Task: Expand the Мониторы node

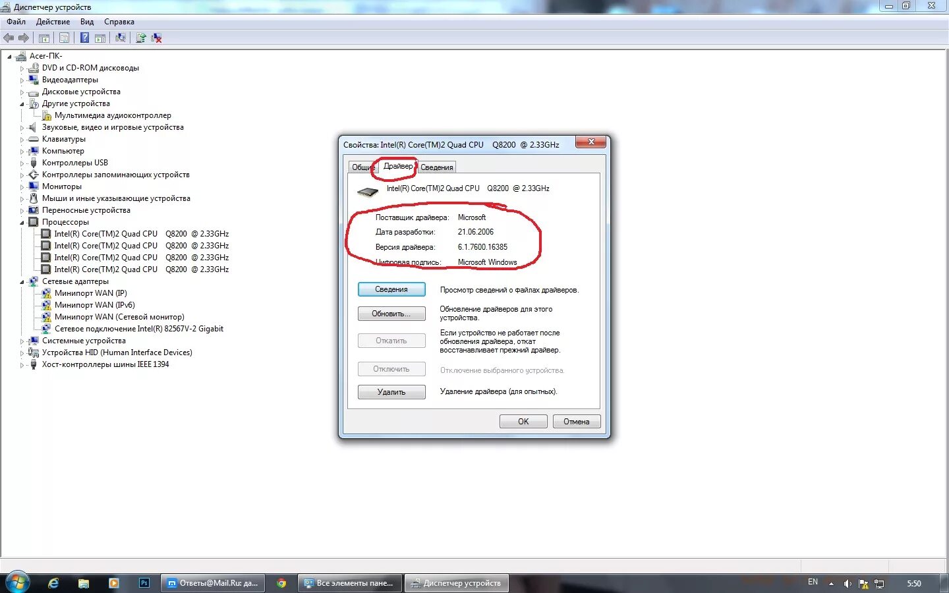Action: [22, 187]
